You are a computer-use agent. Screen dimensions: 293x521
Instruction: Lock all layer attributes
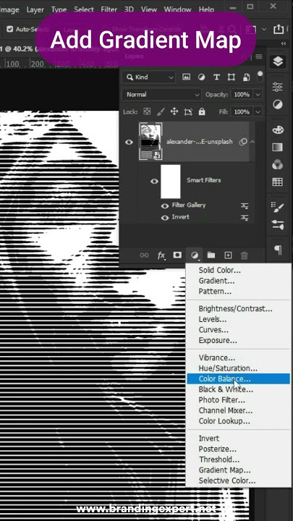pos(202,111)
